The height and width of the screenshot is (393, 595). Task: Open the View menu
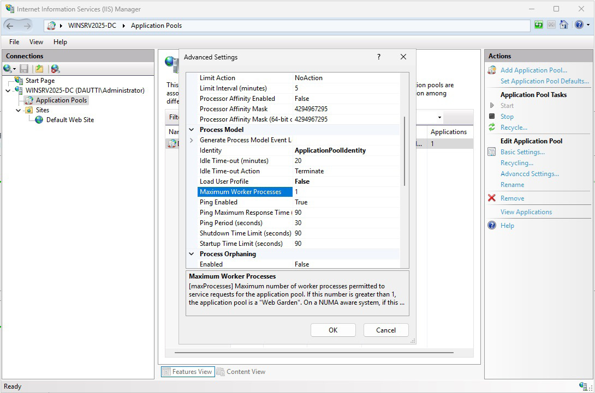pyautogui.click(x=37, y=41)
